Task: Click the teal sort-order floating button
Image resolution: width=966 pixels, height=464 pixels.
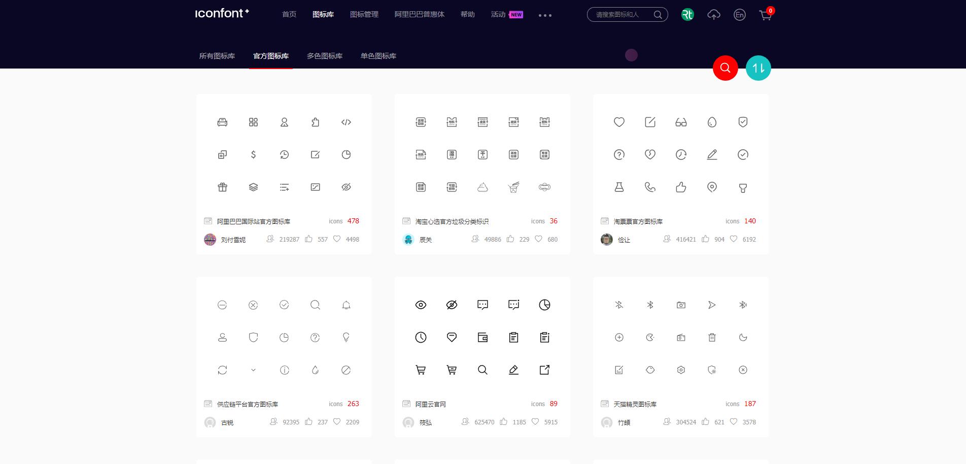Action: tap(757, 68)
